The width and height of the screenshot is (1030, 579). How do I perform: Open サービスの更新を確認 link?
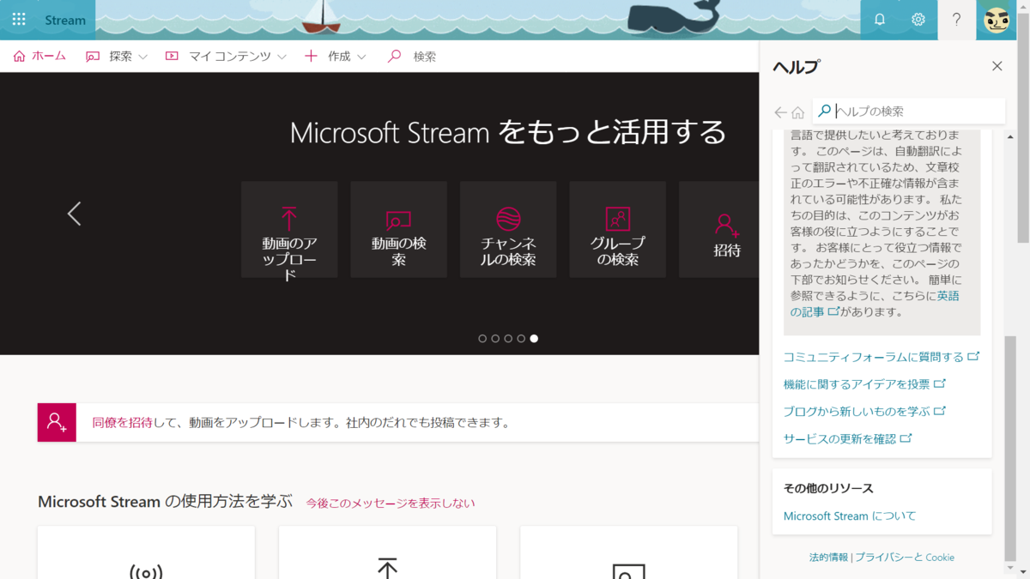coord(848,439)
